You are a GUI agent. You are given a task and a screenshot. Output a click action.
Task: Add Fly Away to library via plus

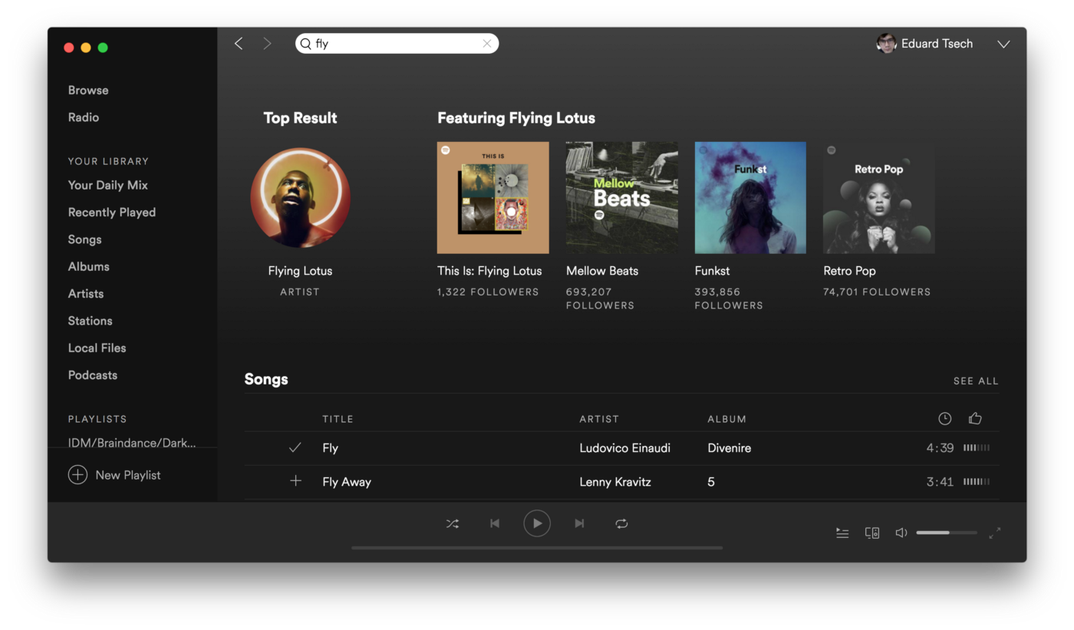tap(295, 481)
